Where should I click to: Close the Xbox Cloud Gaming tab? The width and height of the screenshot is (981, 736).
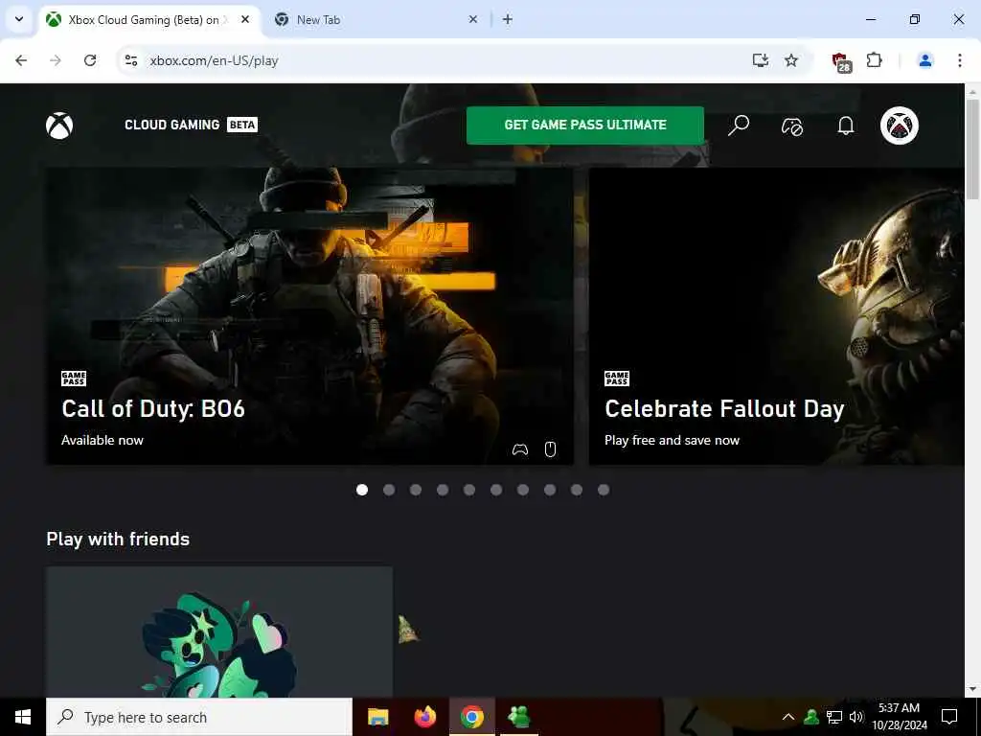click(x=245, y=19)
